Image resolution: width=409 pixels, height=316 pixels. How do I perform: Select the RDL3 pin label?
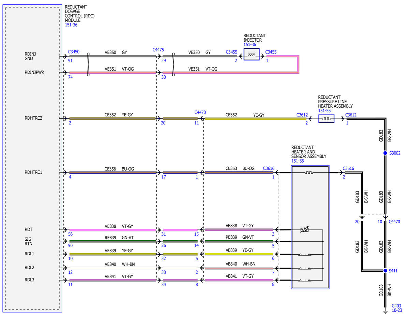pyautogui.click(x=29, y=280)
